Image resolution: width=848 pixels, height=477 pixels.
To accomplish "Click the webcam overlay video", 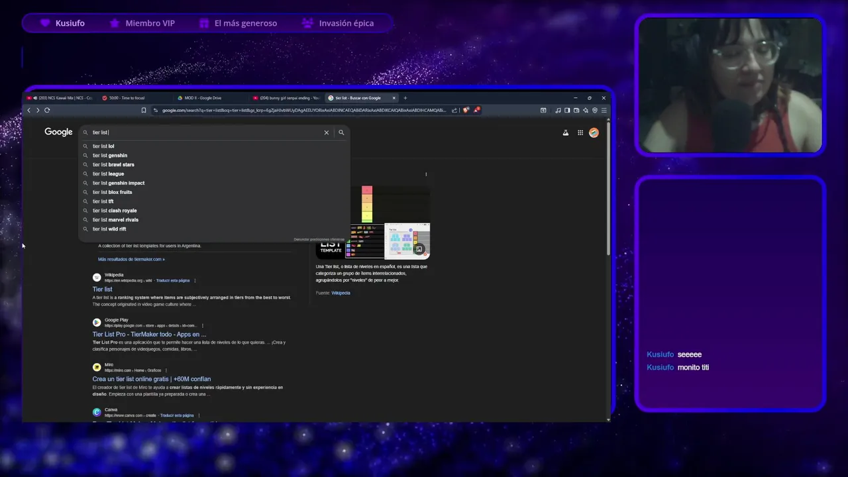I will pyautogui.click(x=730, y=86).
